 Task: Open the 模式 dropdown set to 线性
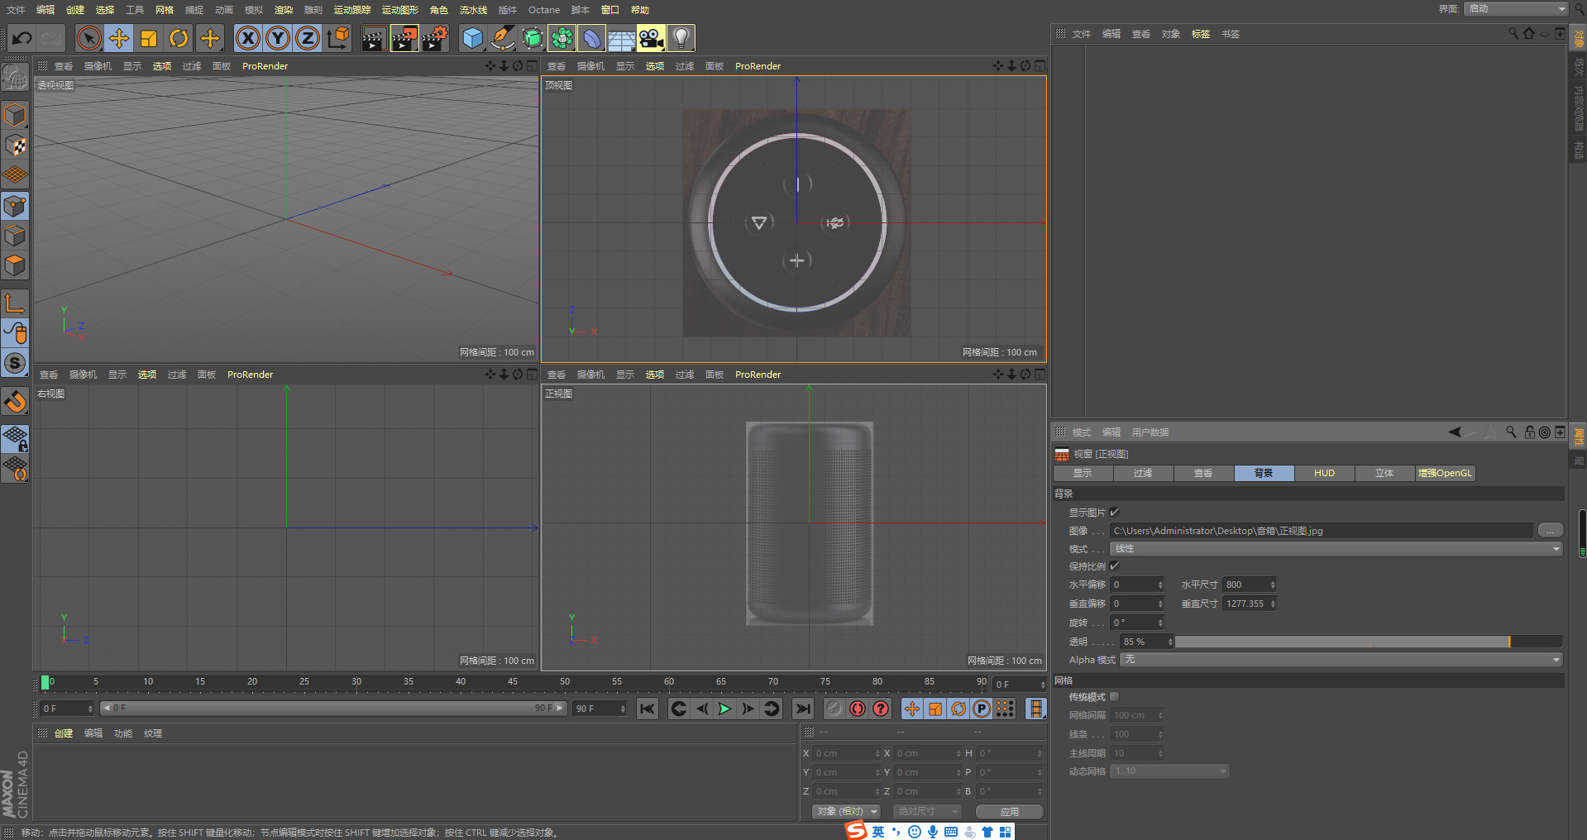click(x=1336, y=549)
